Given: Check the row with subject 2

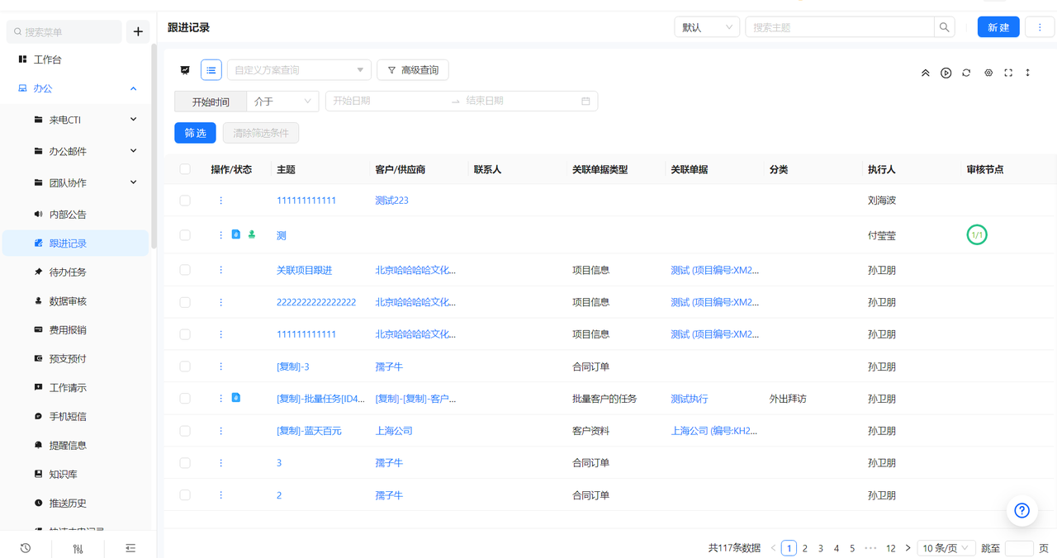Looking at the screenshot, I should click(x=185, y=495).
